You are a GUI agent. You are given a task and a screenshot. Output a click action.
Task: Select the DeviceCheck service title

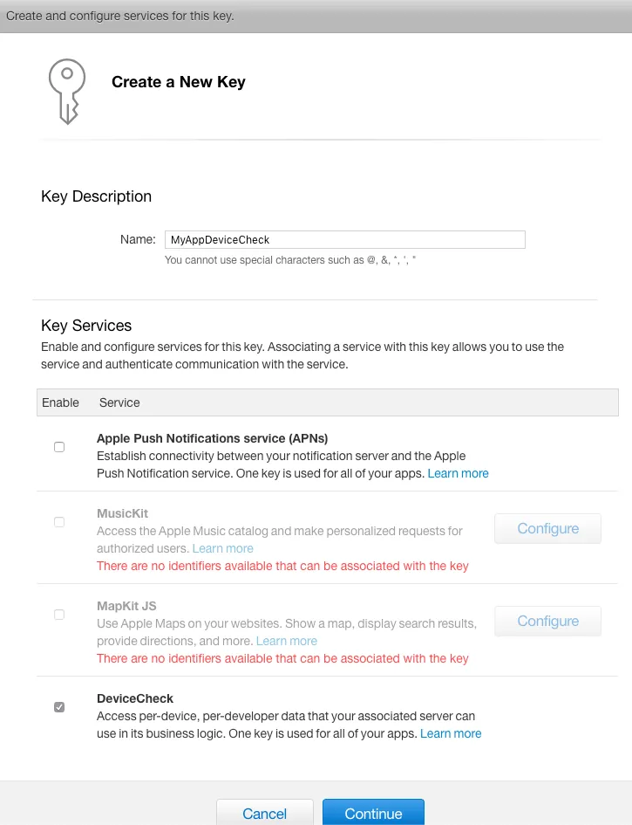pyautogui.click(x=135, y=698)
